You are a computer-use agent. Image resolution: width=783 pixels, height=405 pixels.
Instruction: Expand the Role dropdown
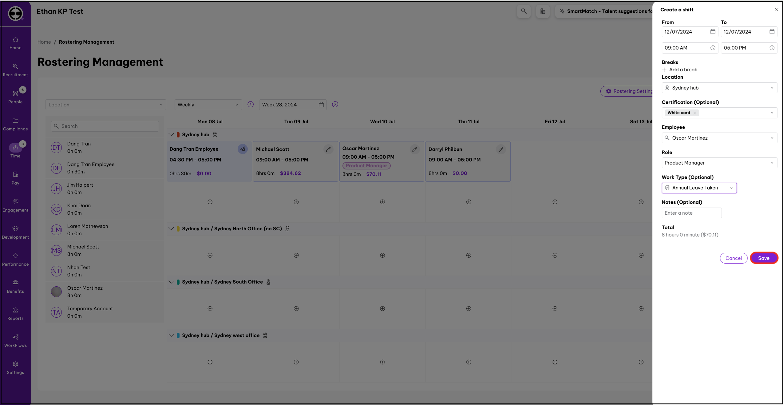719,163
